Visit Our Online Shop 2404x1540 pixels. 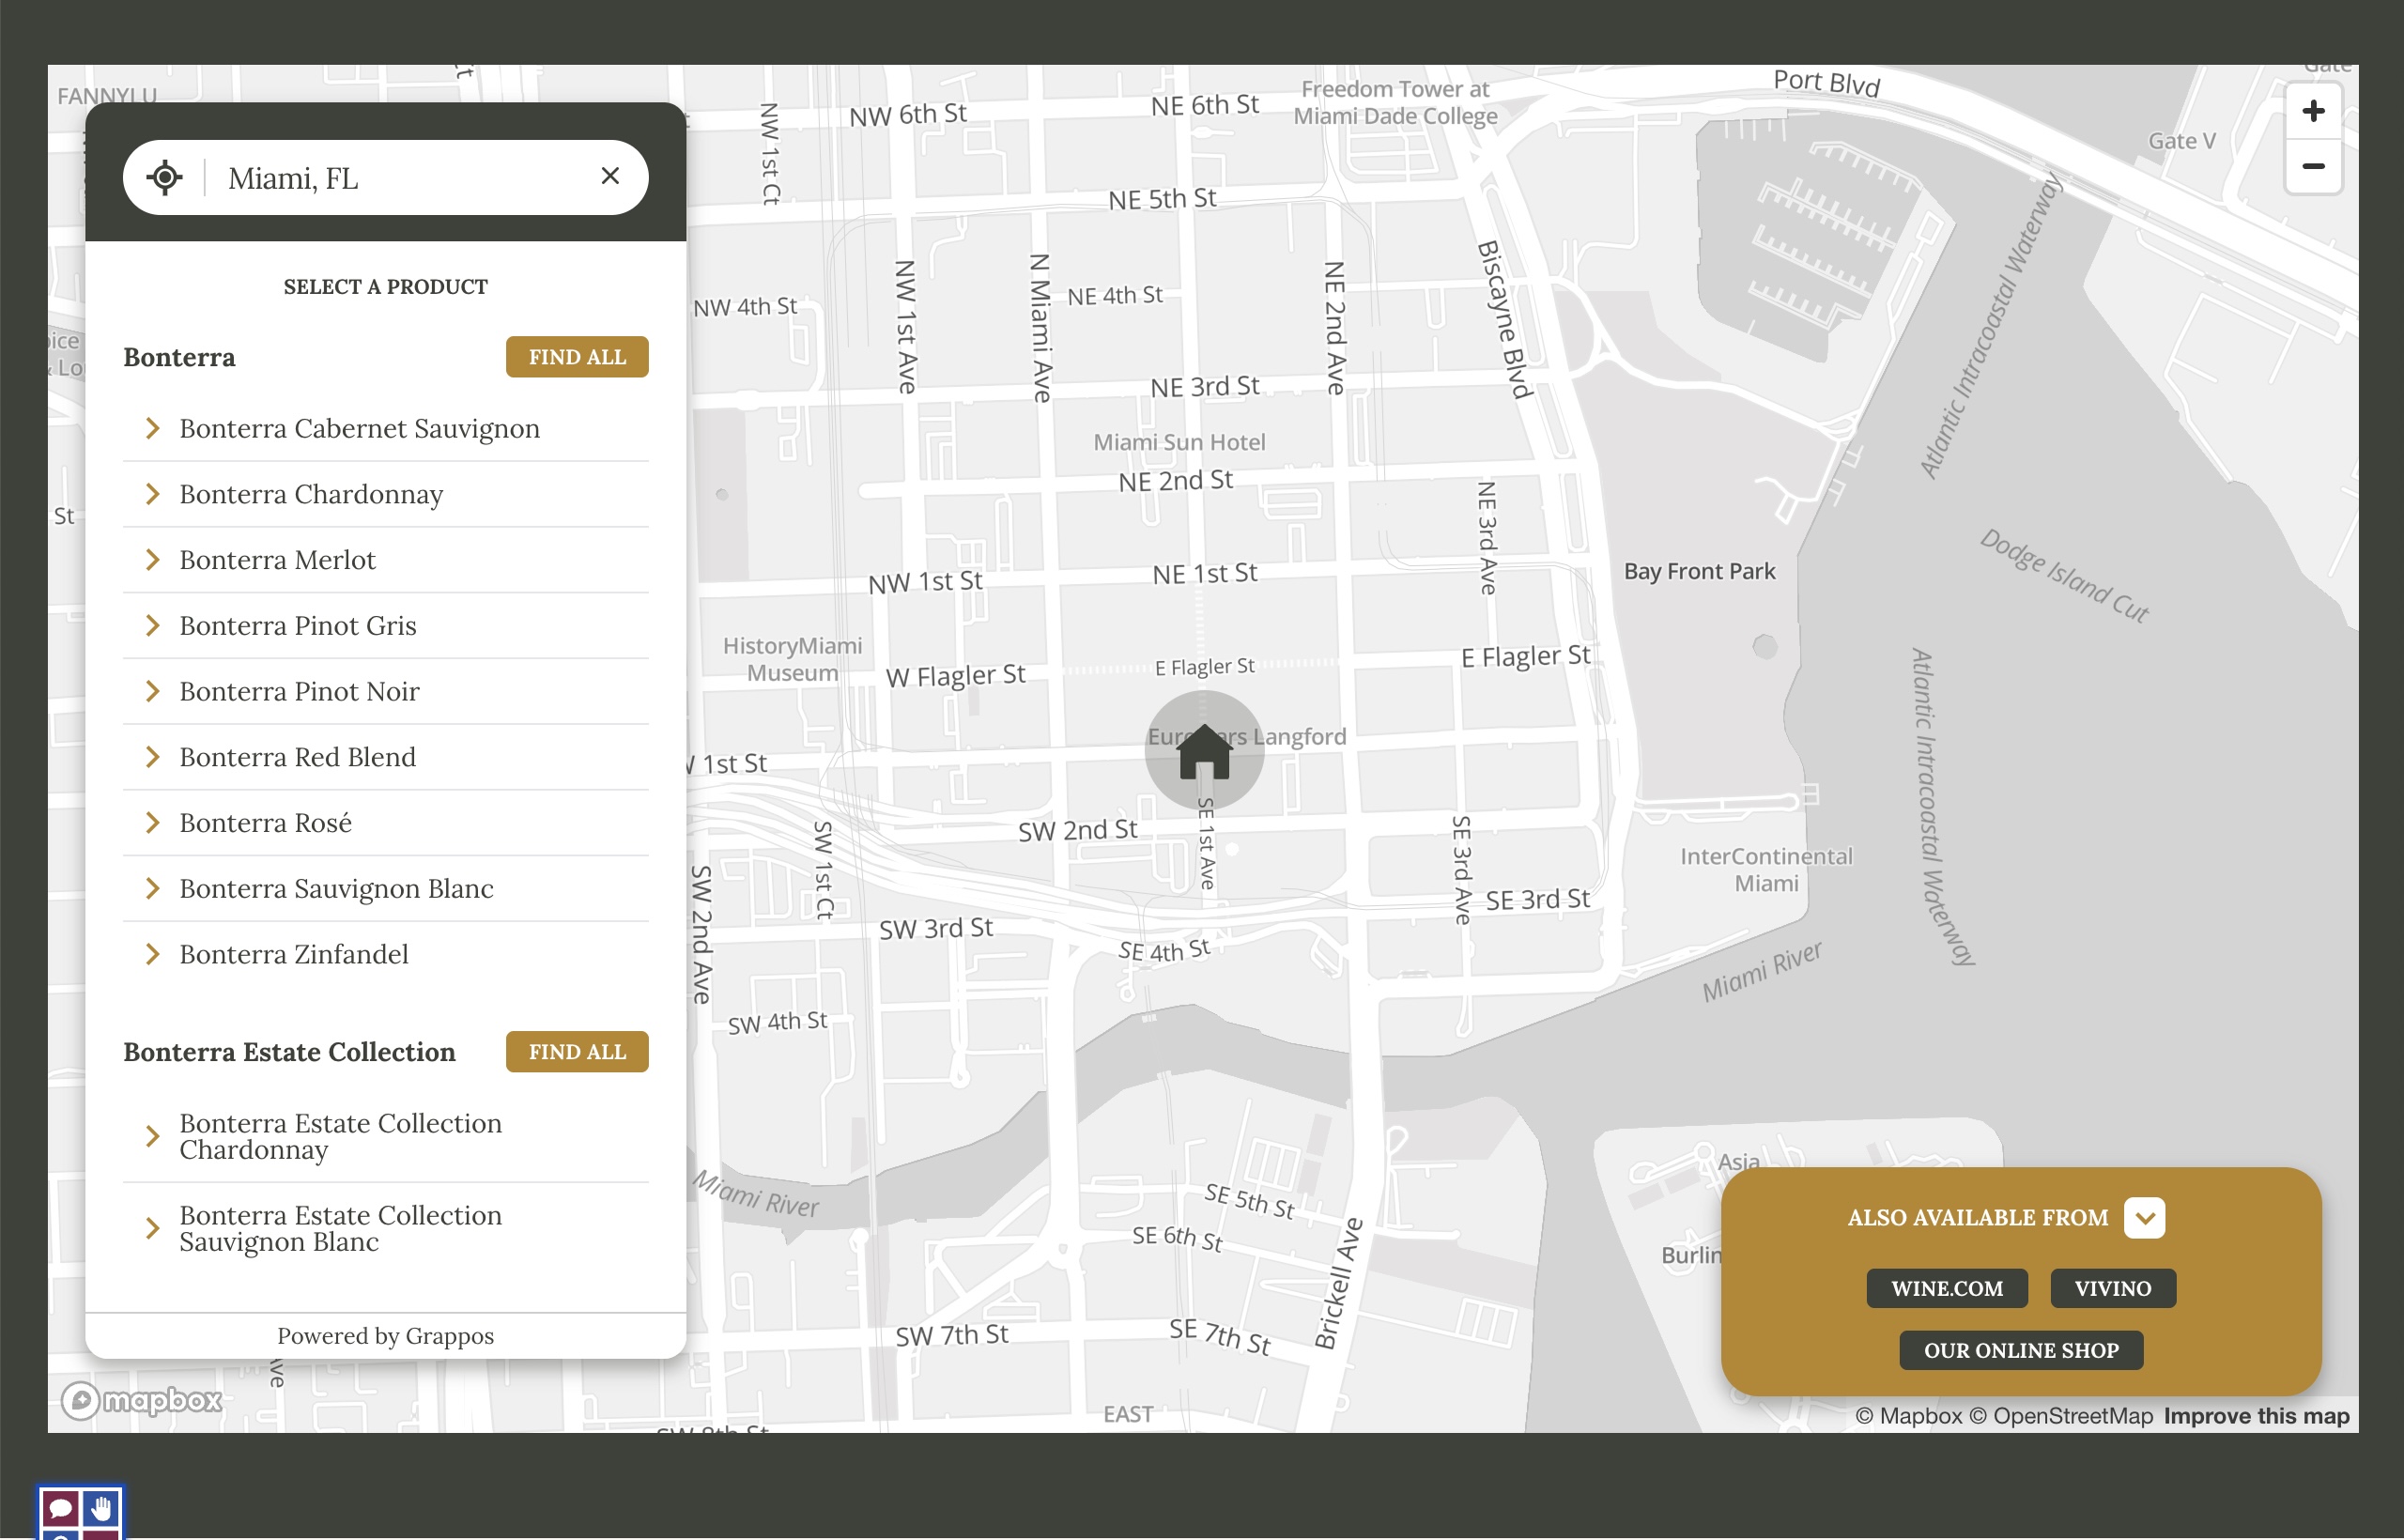[x=2020, y=1350]
